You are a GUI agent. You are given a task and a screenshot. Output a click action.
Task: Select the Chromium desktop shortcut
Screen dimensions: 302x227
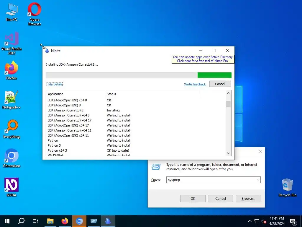(x=12, y=158)
